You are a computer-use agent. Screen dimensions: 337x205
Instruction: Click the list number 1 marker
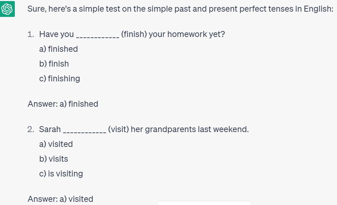(31, 34)
